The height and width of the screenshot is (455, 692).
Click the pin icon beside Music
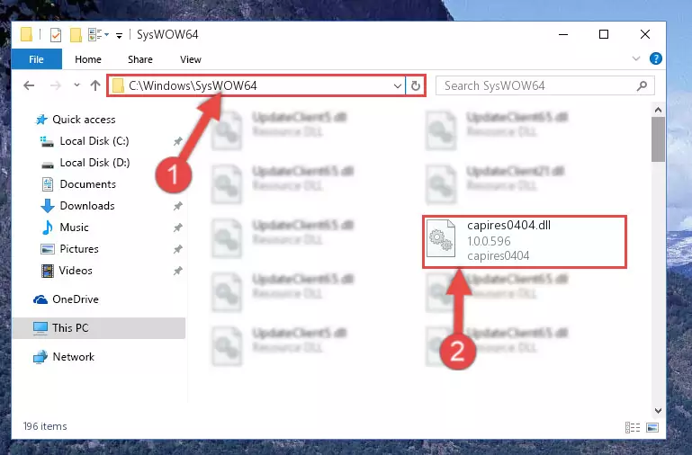point(177,227)
